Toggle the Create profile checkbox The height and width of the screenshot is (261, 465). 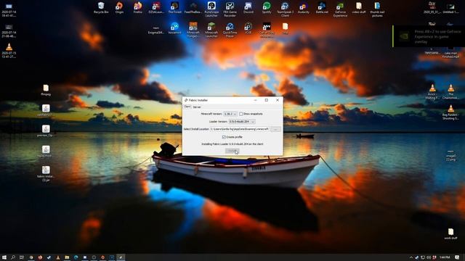[224, 137]
